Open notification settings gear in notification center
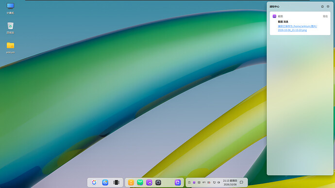The image size is (335, 188). click(x=328, y=7)
